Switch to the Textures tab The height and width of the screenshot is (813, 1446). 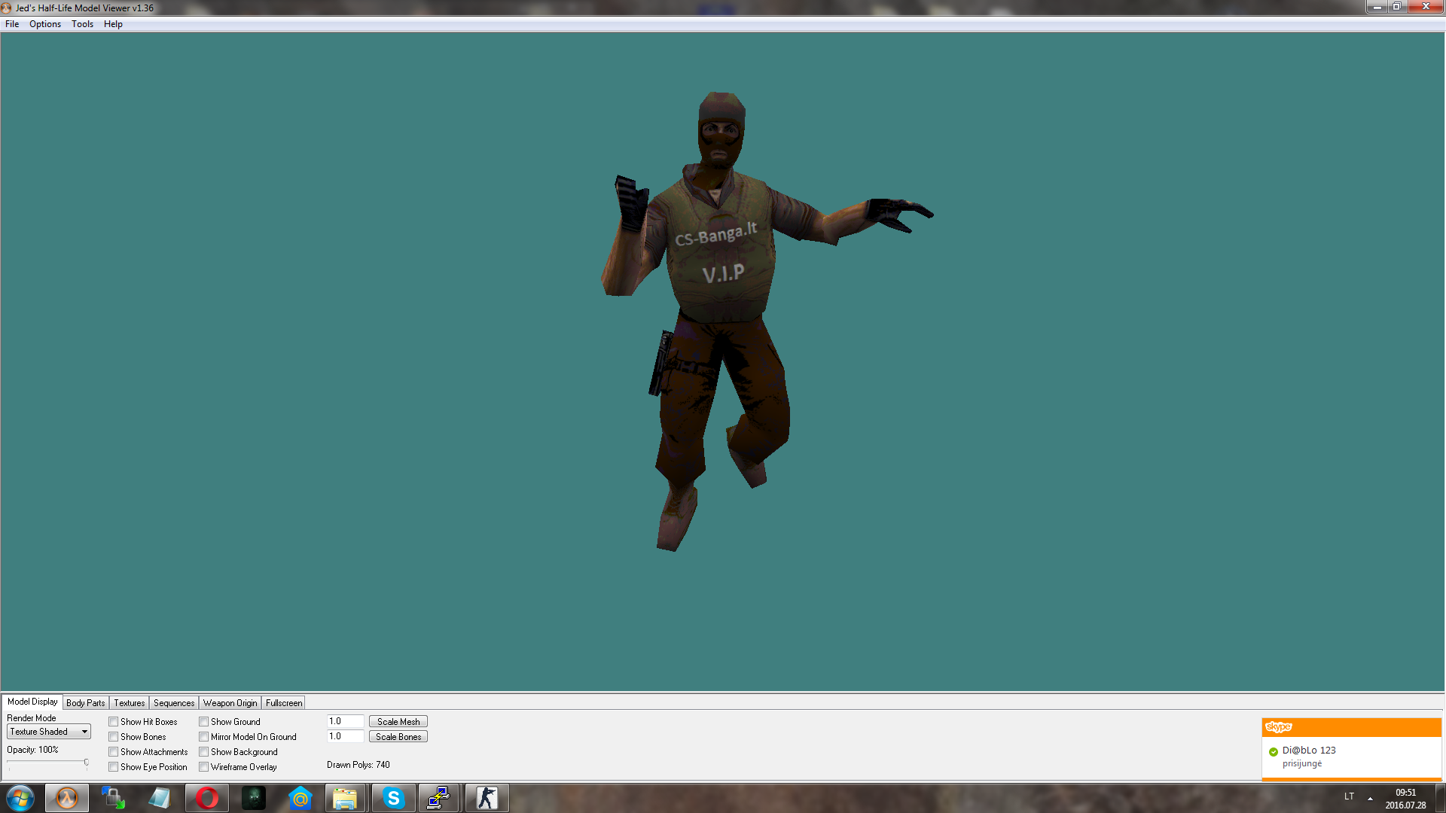tap(129, 703)
